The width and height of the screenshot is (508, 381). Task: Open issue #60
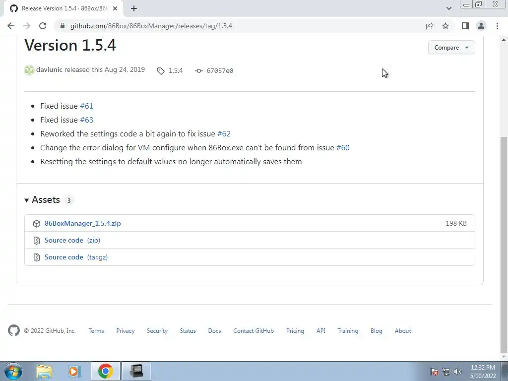[x=343, y=148]
